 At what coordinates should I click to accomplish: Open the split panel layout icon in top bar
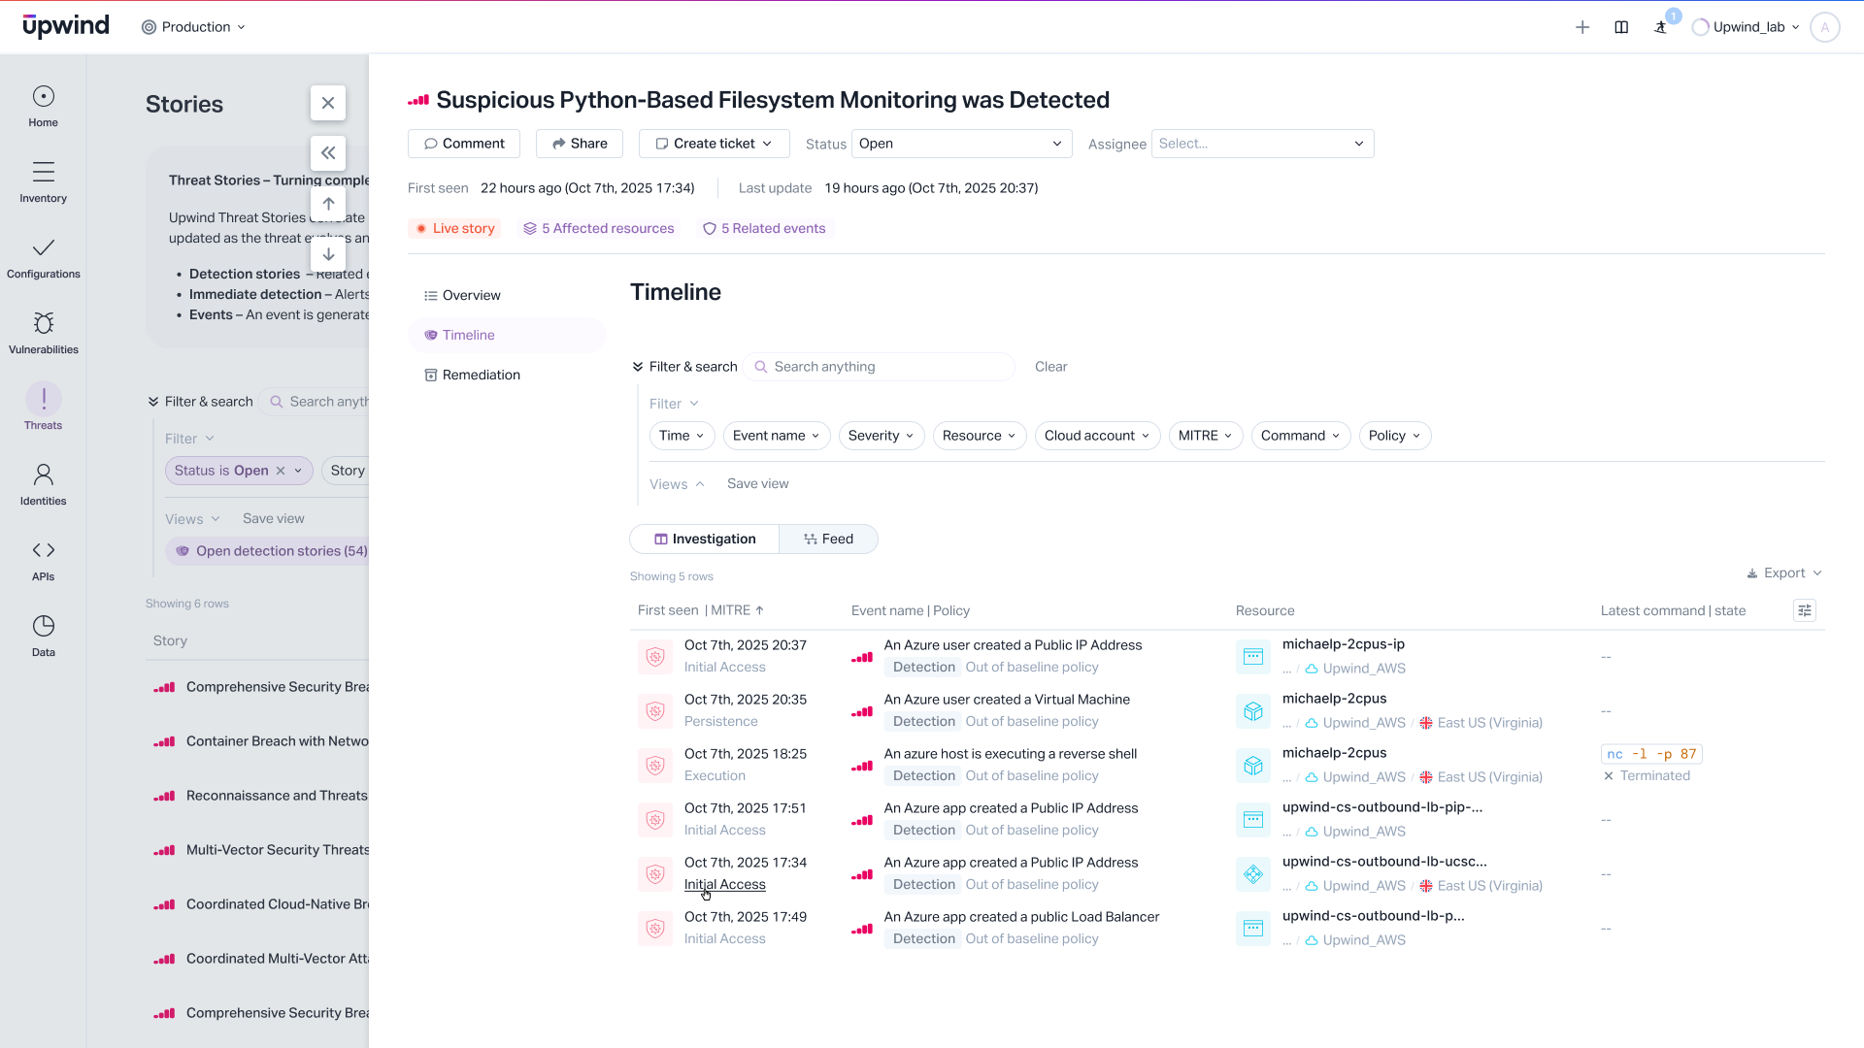(x=1621, y=27)
